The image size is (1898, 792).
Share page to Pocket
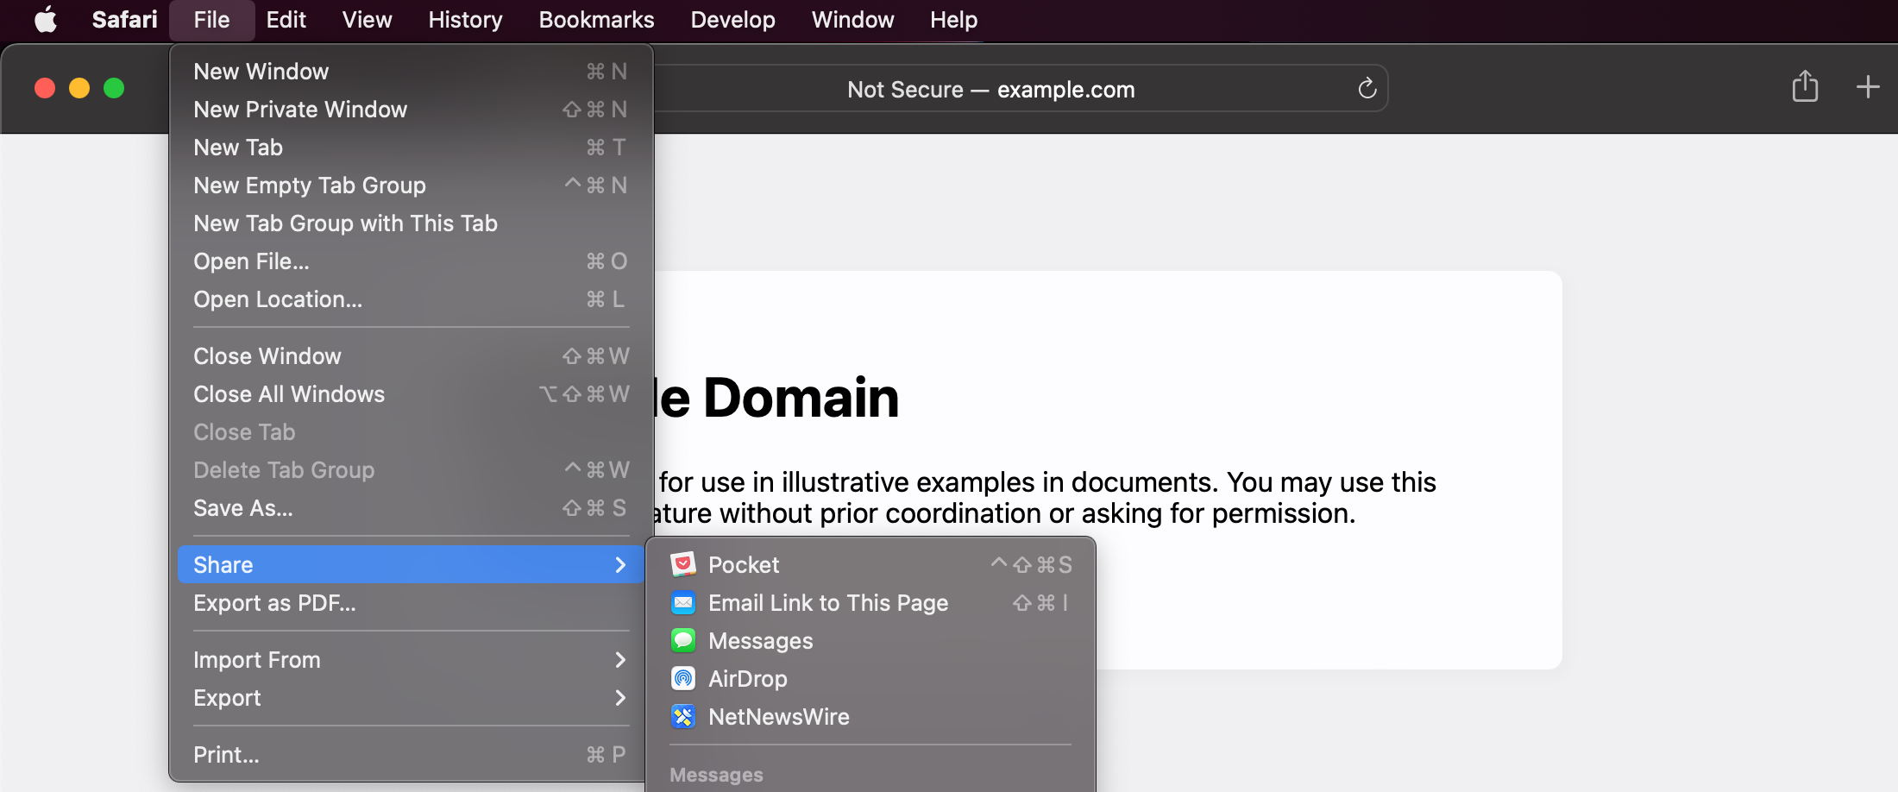(870, 565)
